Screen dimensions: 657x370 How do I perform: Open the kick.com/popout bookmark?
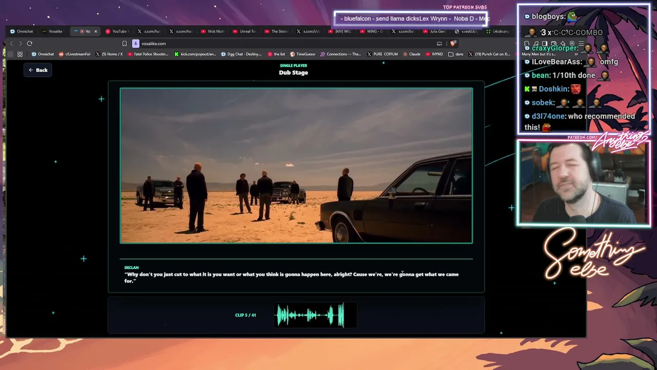pos(195,54)
